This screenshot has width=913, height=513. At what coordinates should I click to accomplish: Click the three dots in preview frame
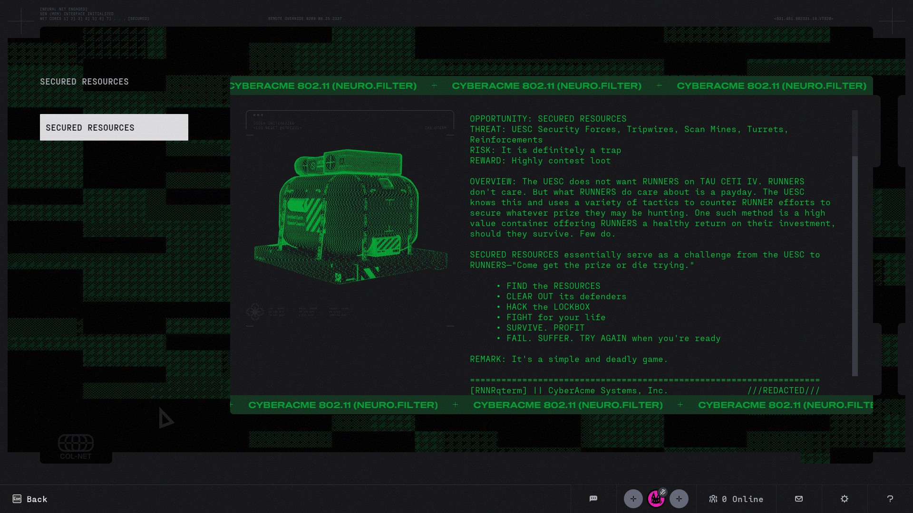click(258, 115)
